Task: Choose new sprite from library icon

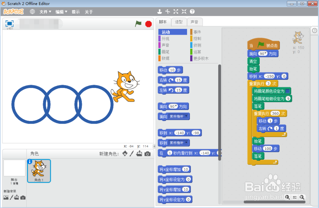Action: (x=125, y=153)
